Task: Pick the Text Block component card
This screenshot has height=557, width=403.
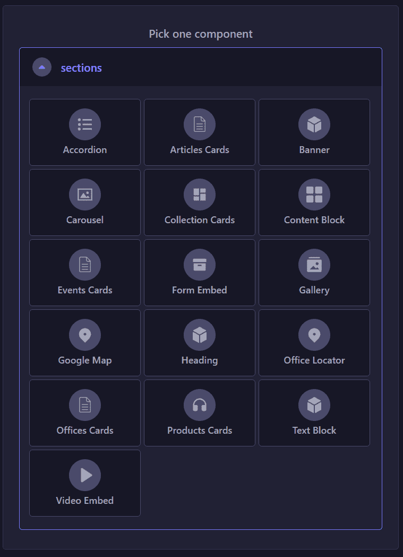Action: 314,413
